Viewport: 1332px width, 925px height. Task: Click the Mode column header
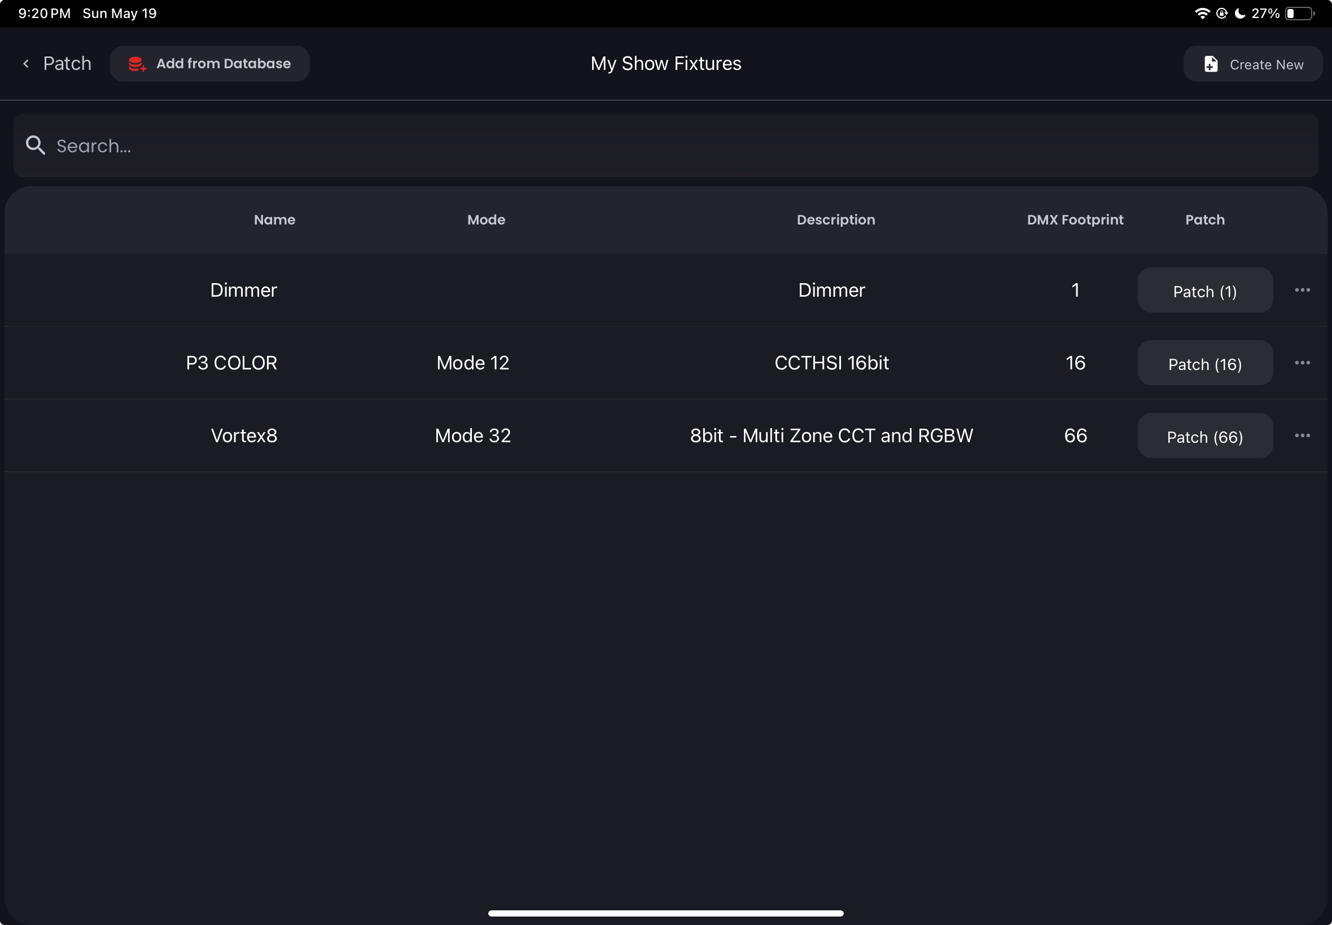click(x=486, y=219)
